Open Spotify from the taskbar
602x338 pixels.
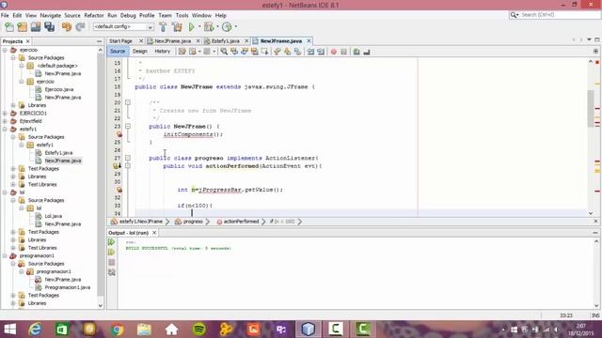198,330
